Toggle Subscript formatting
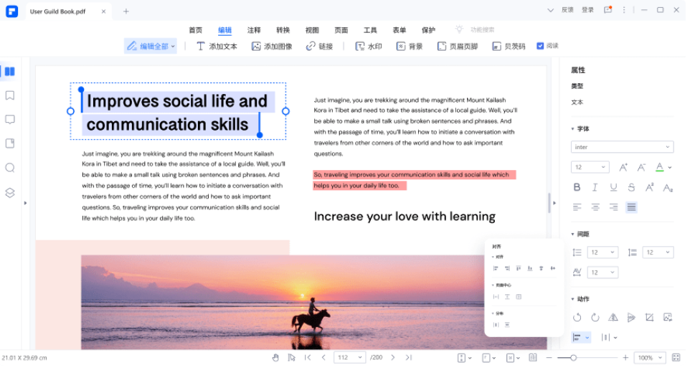 (668, 188)
